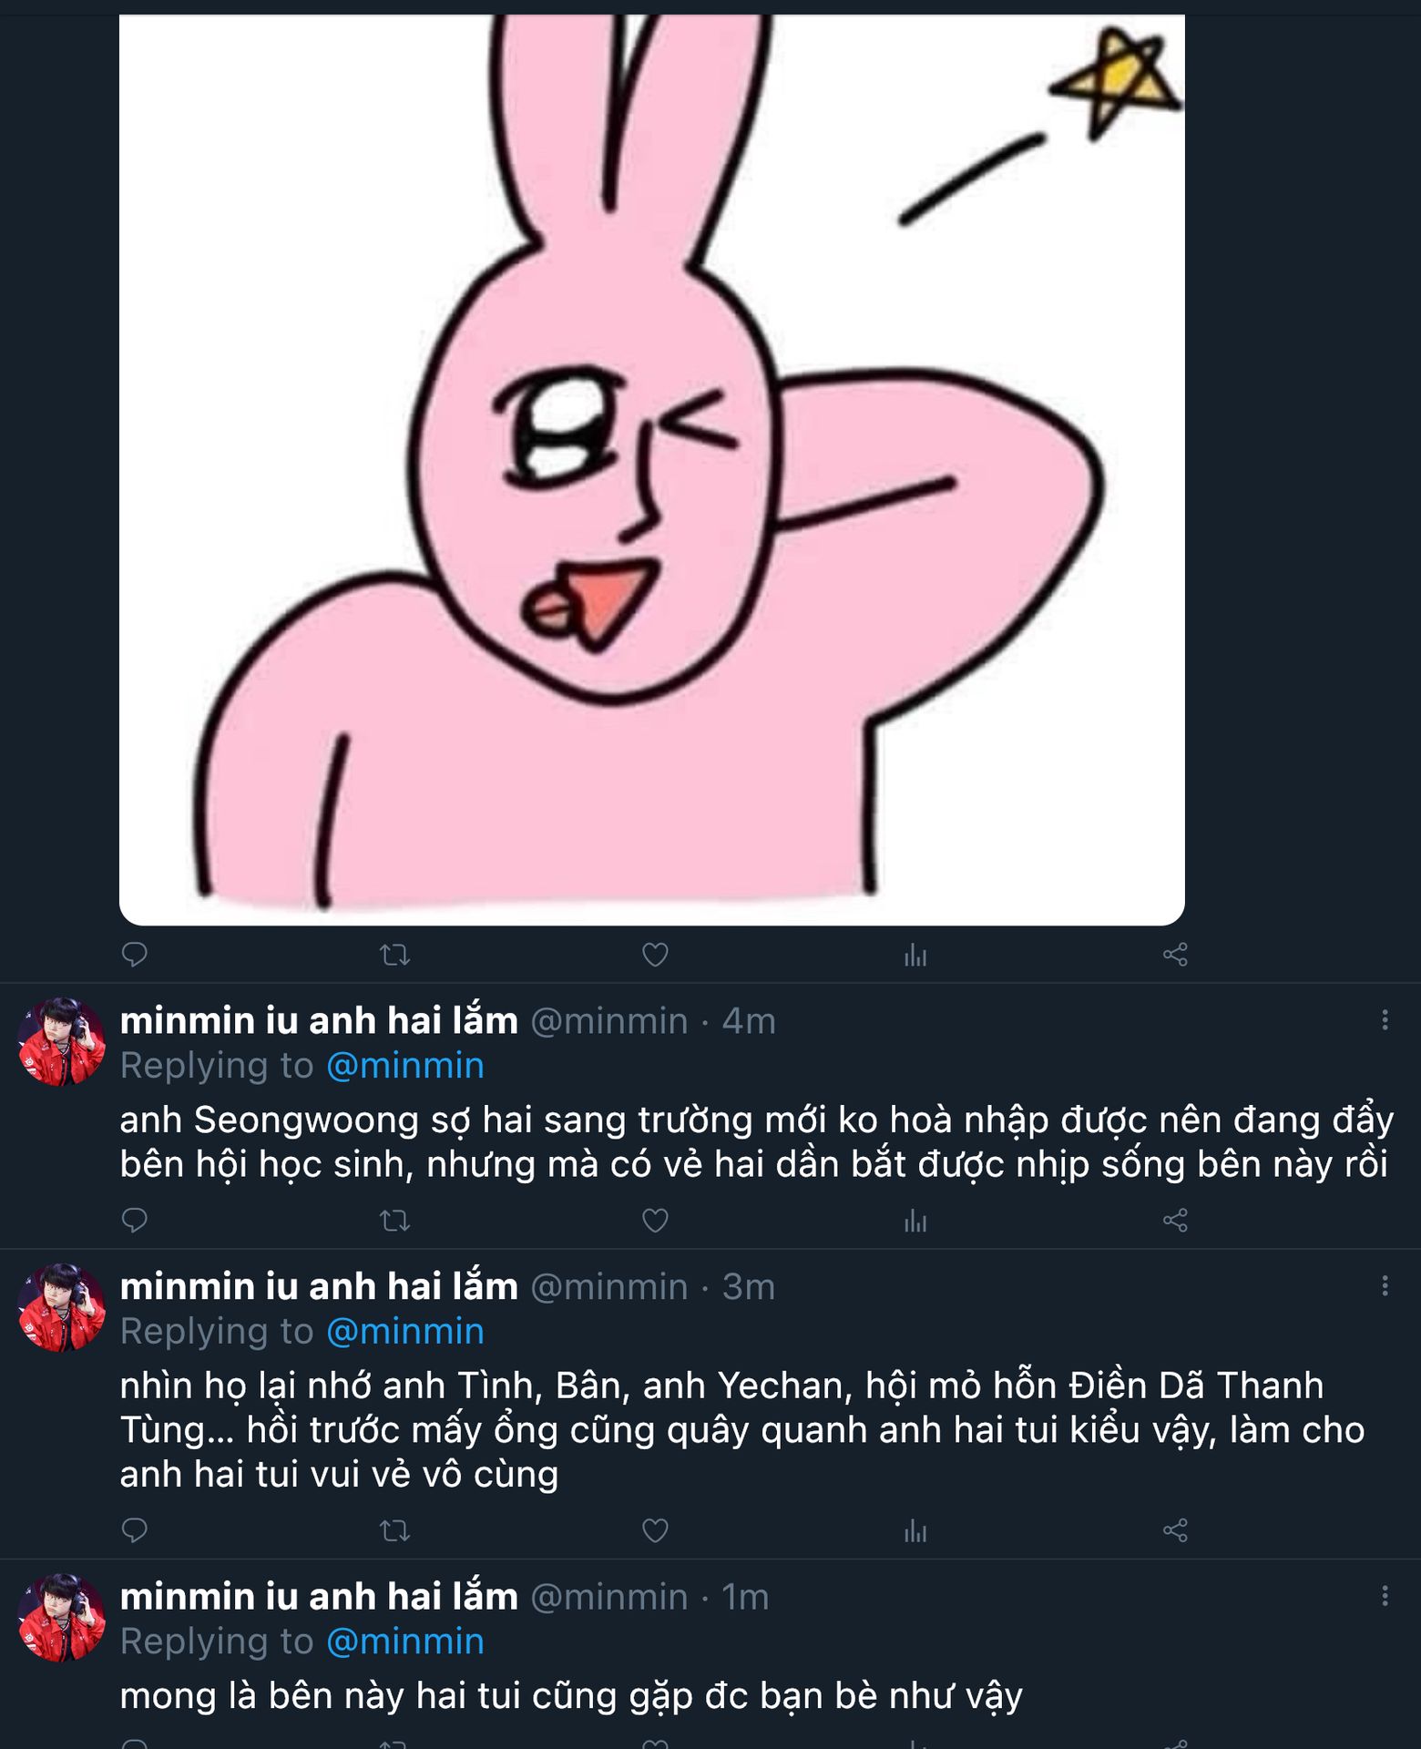Reply to the pink rabbit image tweet
The height and width of the screenshot is (1749, 1421).
coord(135,954)
